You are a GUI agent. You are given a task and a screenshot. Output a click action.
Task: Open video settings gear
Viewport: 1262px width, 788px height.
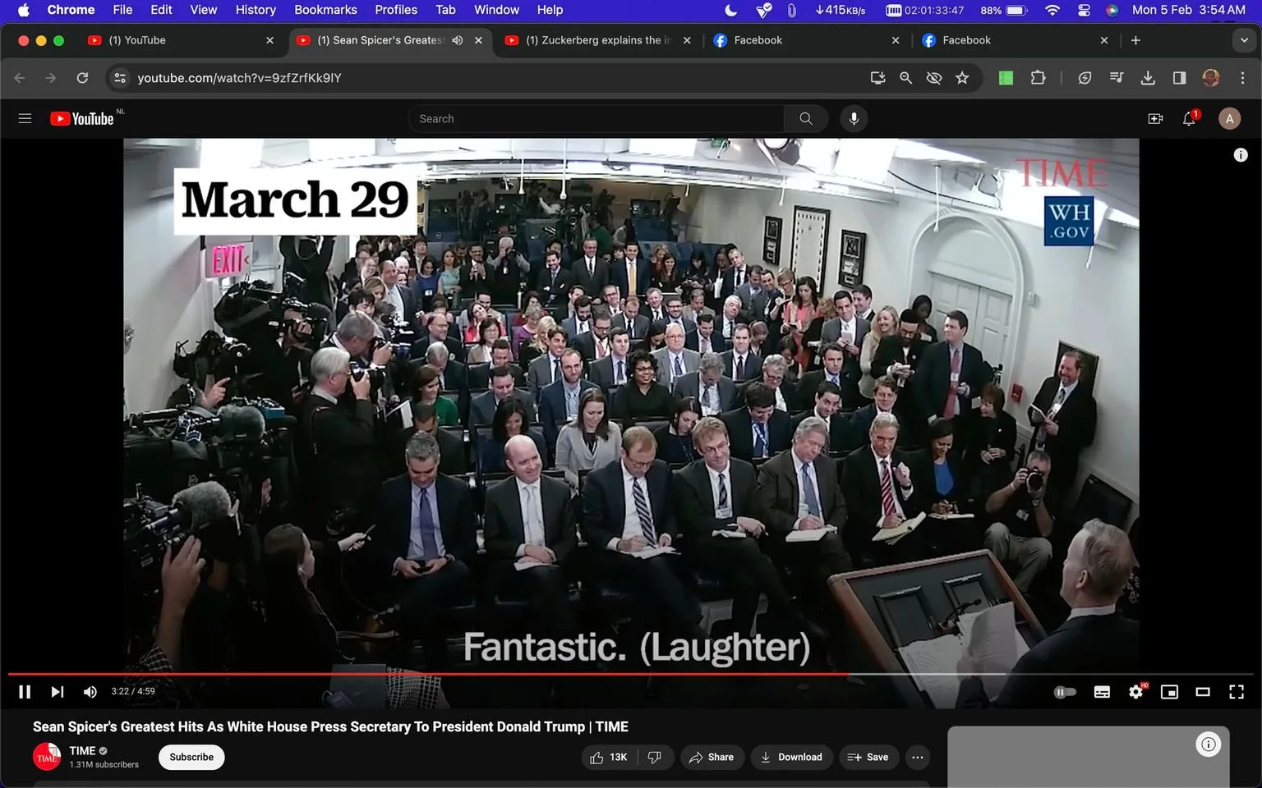(1136, 692)
